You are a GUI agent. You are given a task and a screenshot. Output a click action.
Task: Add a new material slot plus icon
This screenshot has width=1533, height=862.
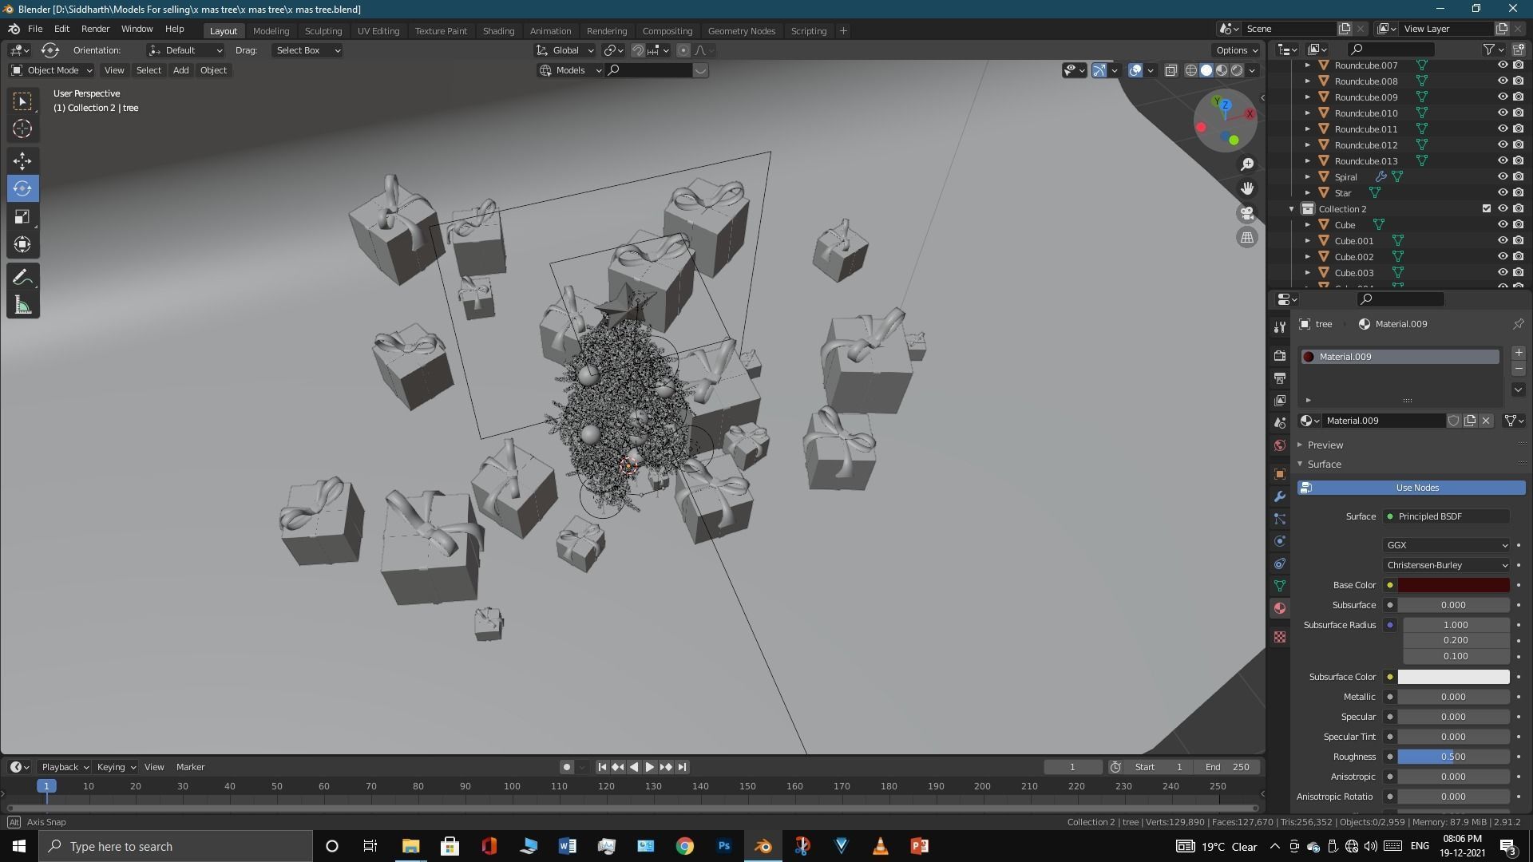coord(1518,353)
